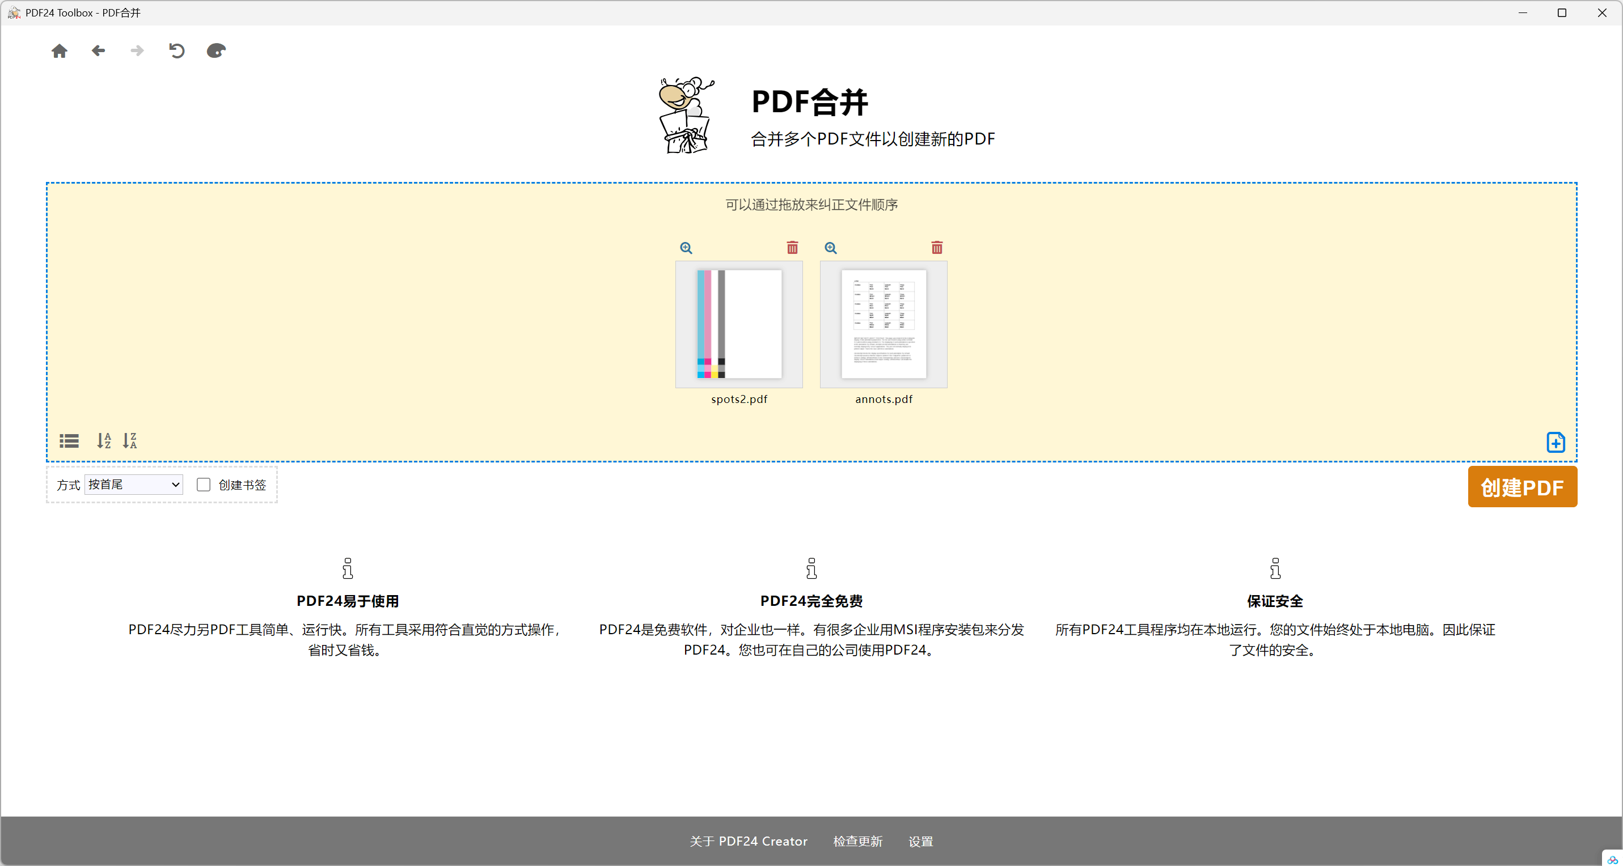
Task: Click the back arrow navigation icon
Action: [98, 51]
